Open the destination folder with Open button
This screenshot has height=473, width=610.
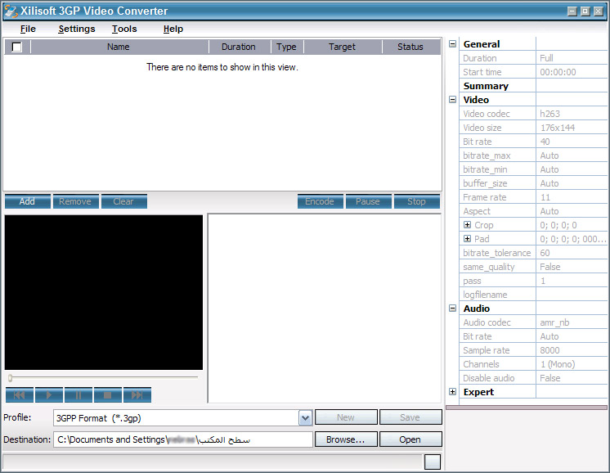(x=410, y=439)
